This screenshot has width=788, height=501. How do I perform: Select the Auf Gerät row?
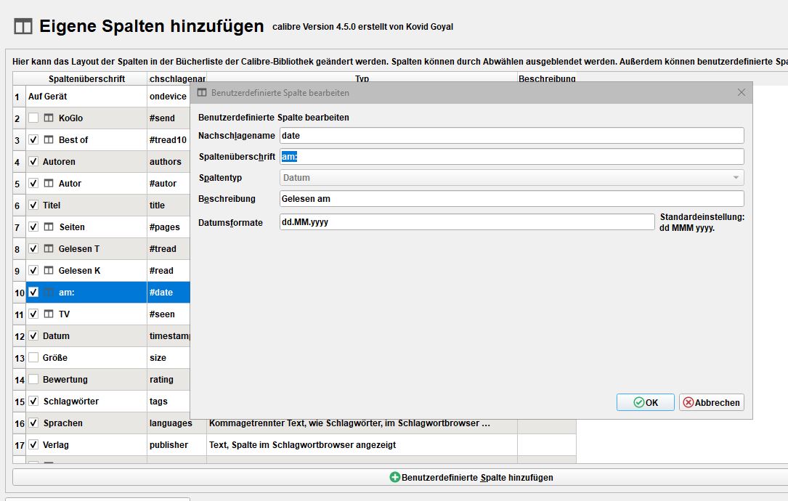pos(86,96)
